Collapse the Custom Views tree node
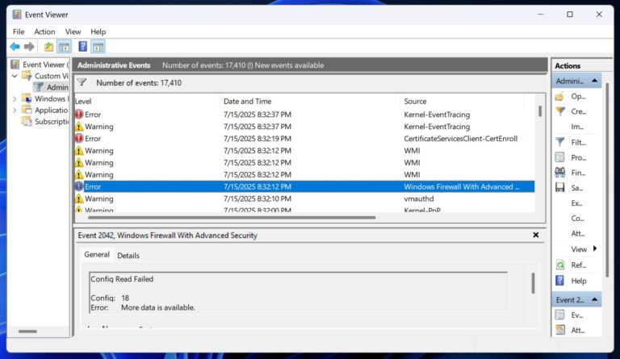620x359 pixels. [15, 76]
